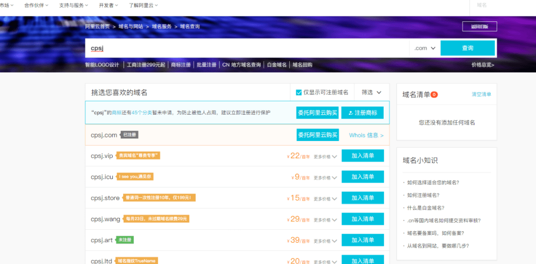Image resolution: width=536 pixels, height=264 pixels.
Task: Expand 更多价格 for cpsj.icu
Action: click(x=325, y=178)
